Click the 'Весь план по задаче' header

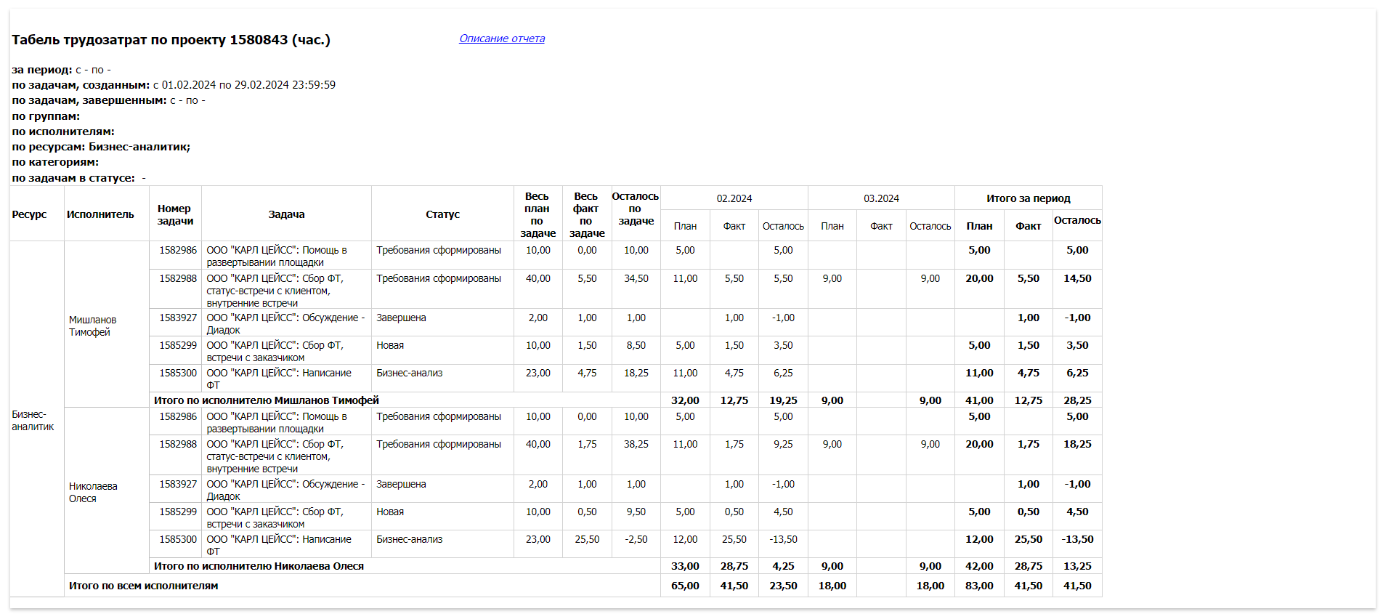[x=538, y=214]
